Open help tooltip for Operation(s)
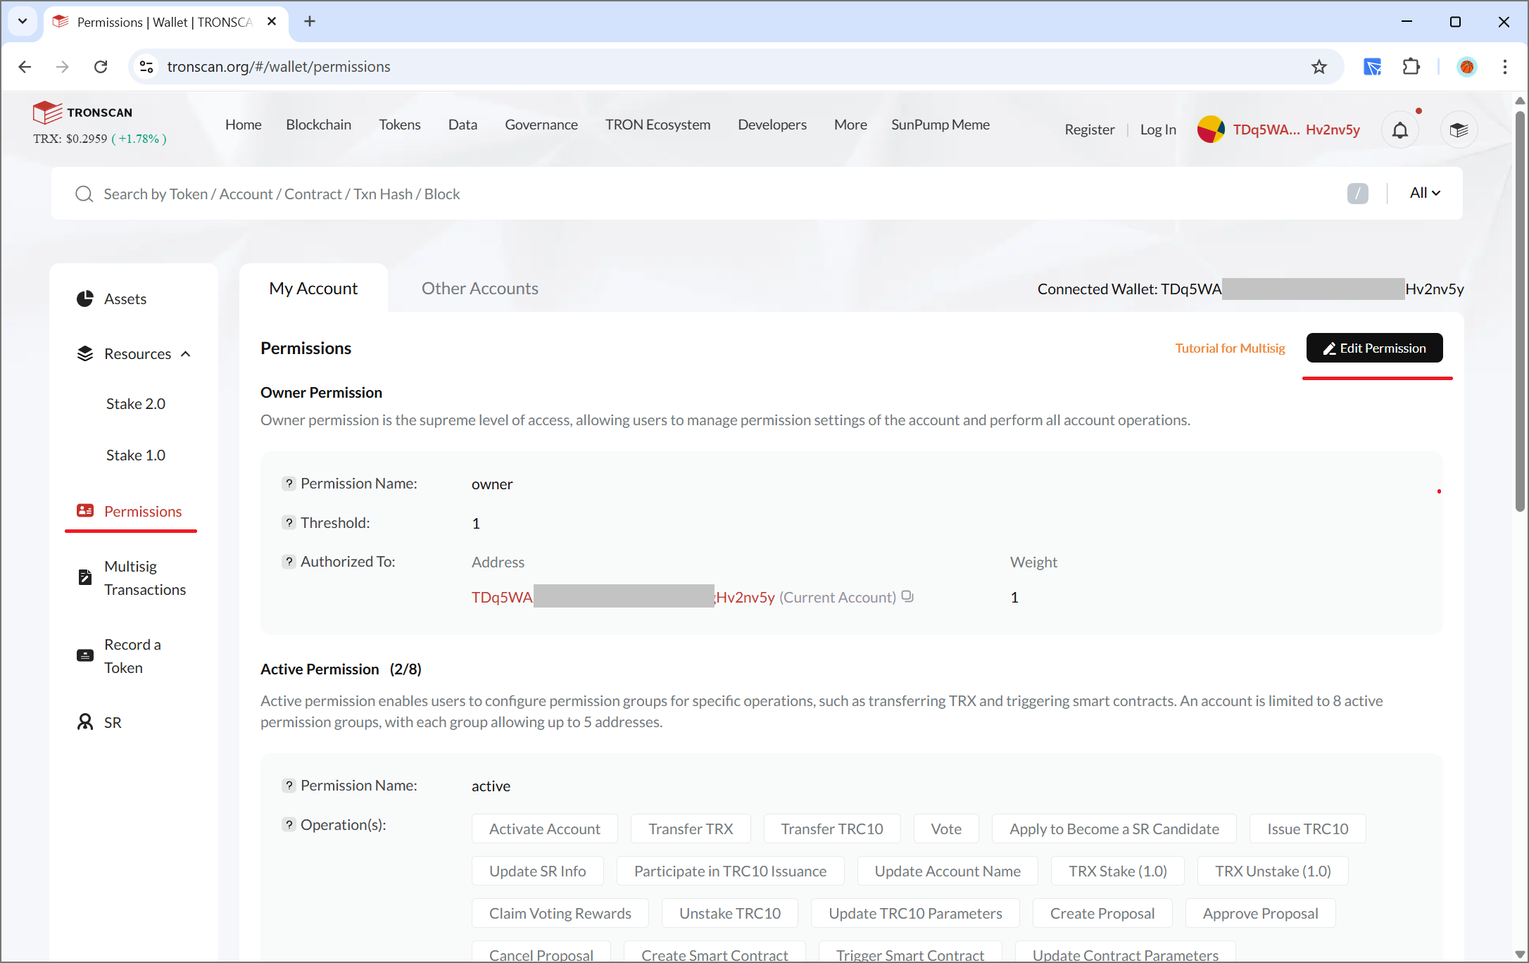This screenshot has width=1529, height=963. point(289,825)
